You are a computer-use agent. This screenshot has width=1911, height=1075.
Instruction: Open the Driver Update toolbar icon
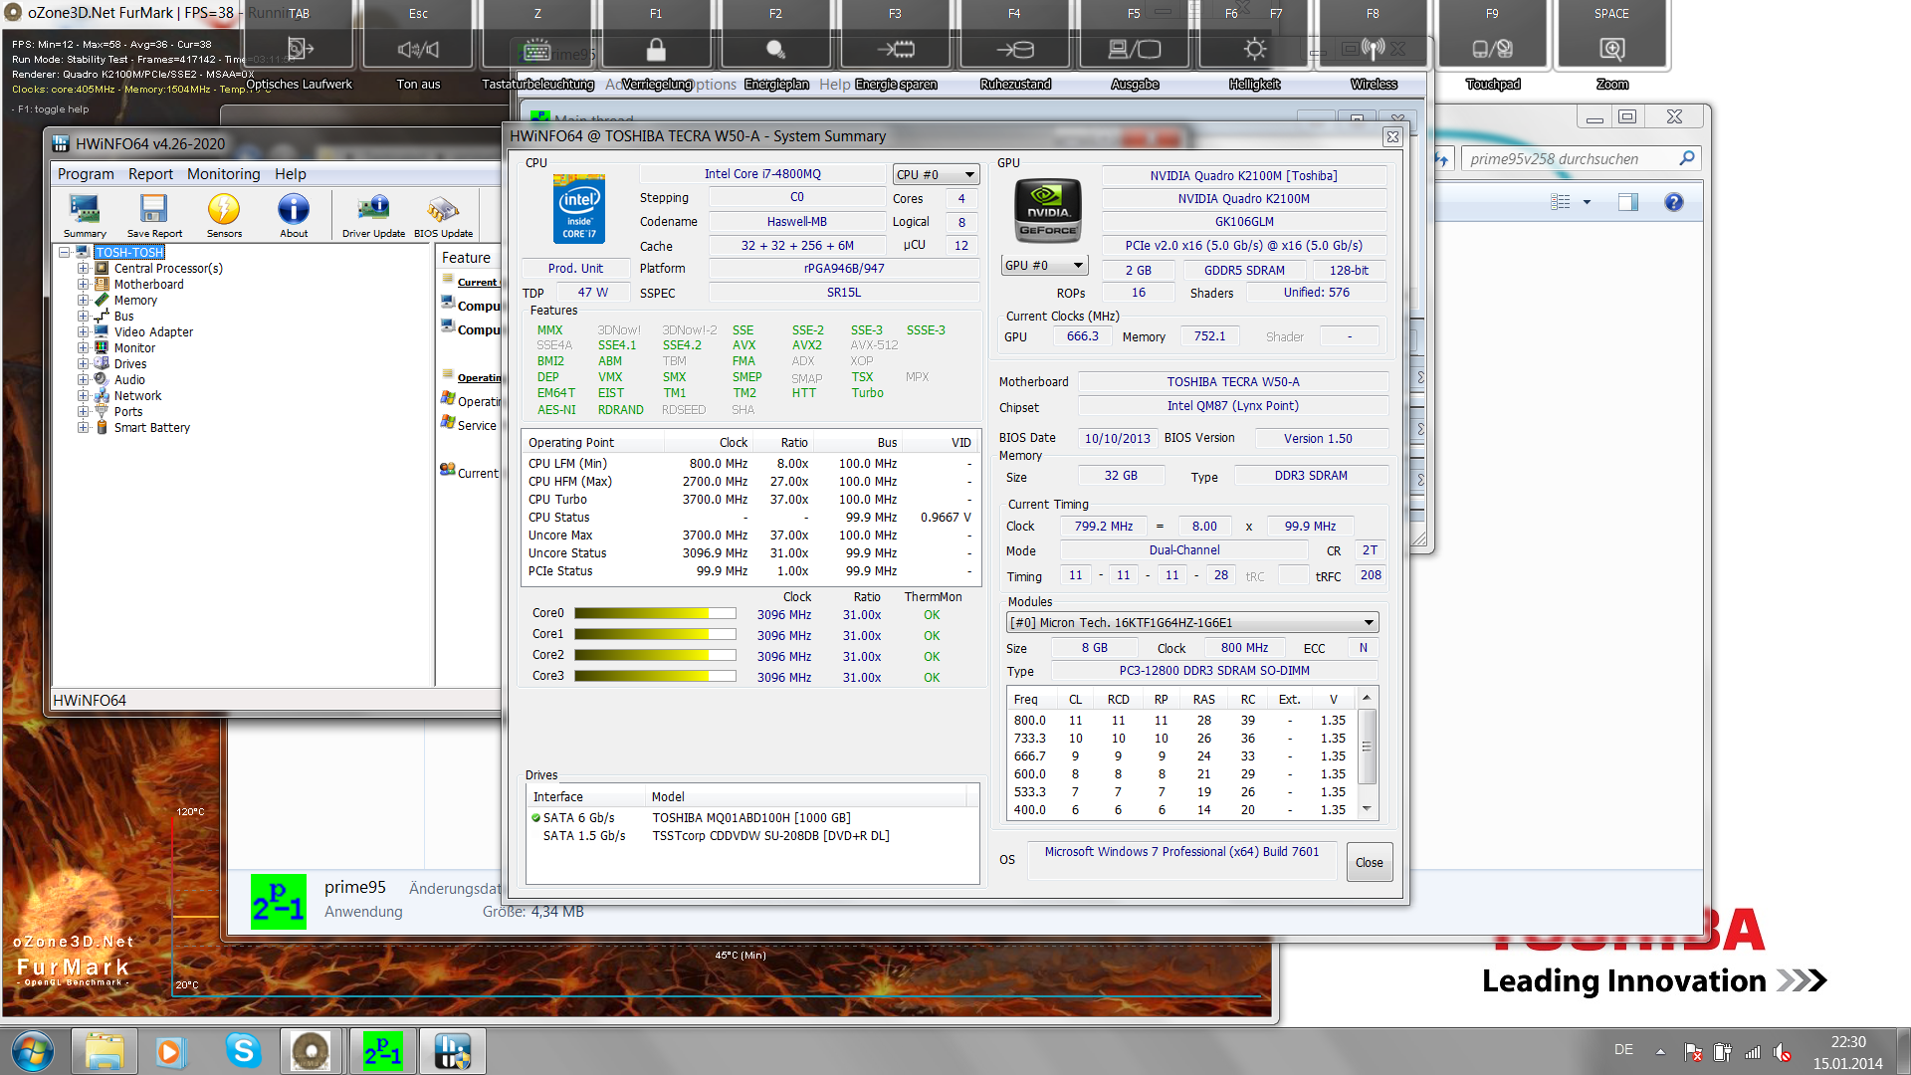373,215
